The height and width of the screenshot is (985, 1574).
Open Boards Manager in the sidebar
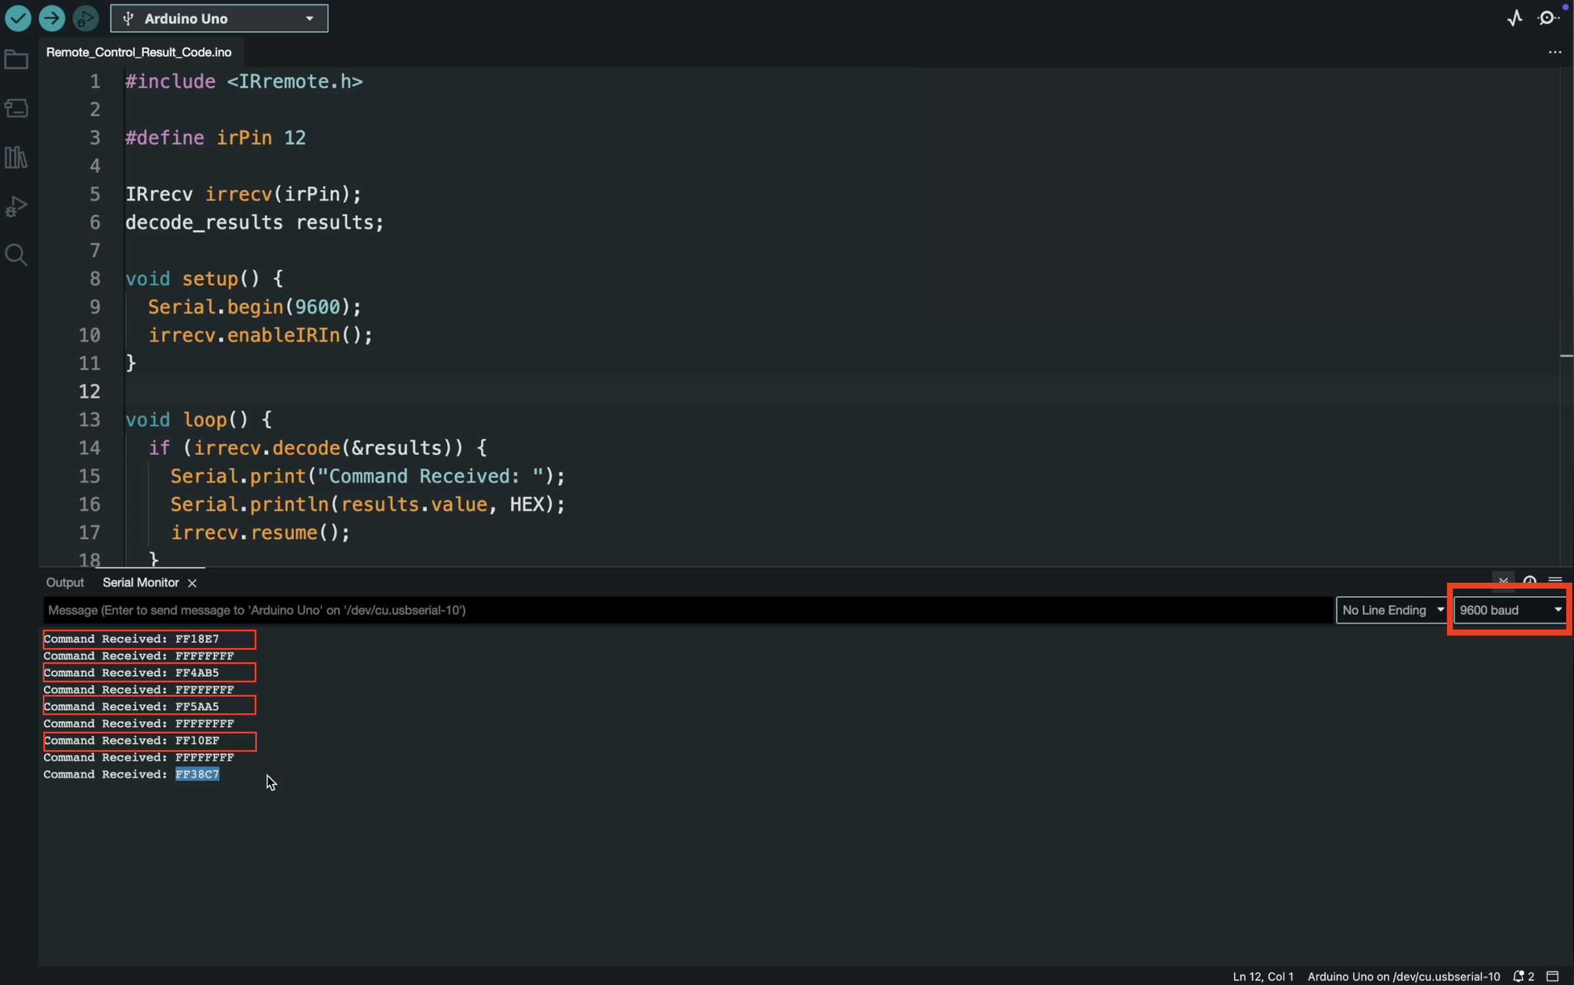[16, 108]
